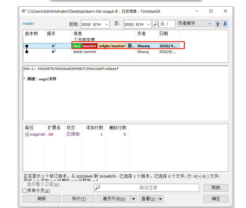Click the 信息 column header
246x208 pixels.
pos(103,33)
